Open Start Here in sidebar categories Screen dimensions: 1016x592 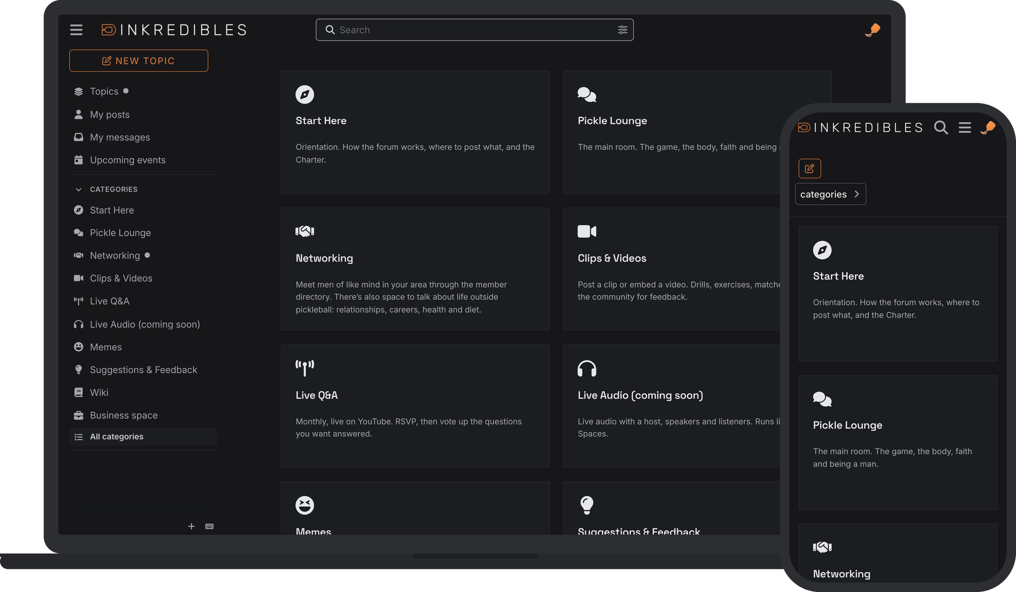pyautogui.click(x=143, y=210)
